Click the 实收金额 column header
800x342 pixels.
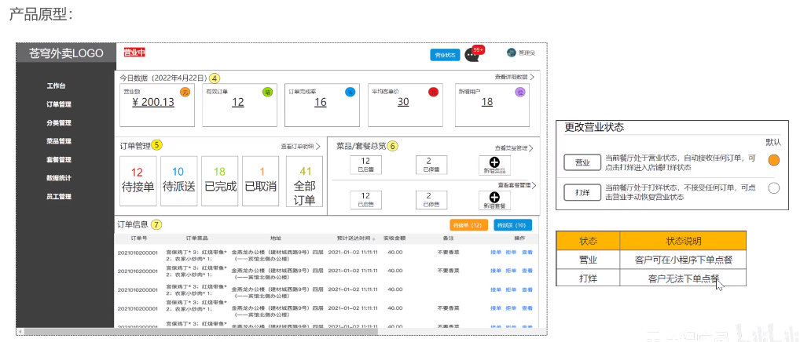click(x=394, y=238)
